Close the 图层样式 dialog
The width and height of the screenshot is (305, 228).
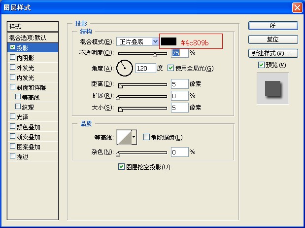point(297,8)
